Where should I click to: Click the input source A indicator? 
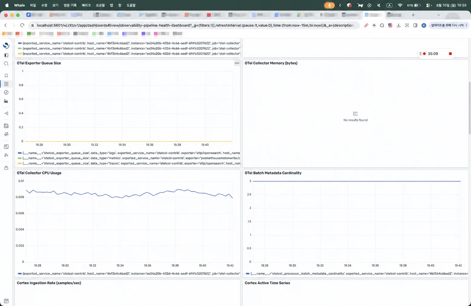tap(389, 5)
